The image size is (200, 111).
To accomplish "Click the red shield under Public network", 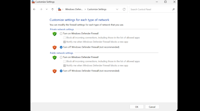I will click(x=54, y=71).
